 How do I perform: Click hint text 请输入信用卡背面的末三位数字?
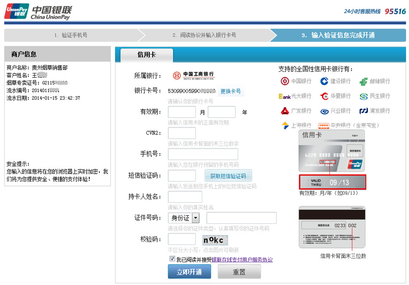pyautogui.click(x=203, y=144)
